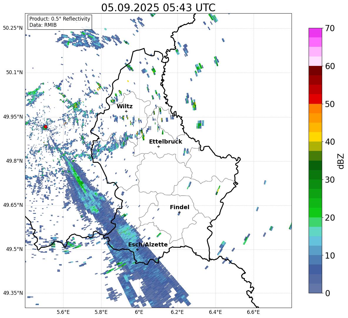Click the Findel city label
The height and width of the screenshot is (318, 348).
180,207
